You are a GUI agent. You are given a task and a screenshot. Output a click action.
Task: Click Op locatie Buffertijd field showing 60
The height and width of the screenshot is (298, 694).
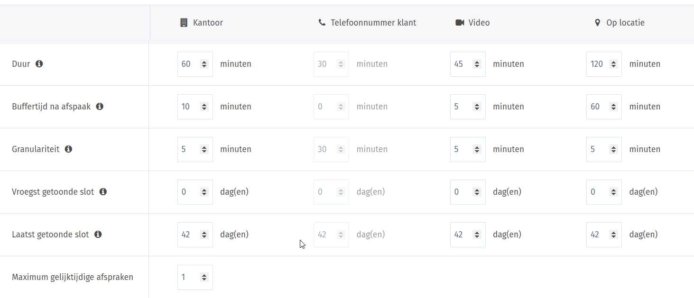tap(604, 107)
